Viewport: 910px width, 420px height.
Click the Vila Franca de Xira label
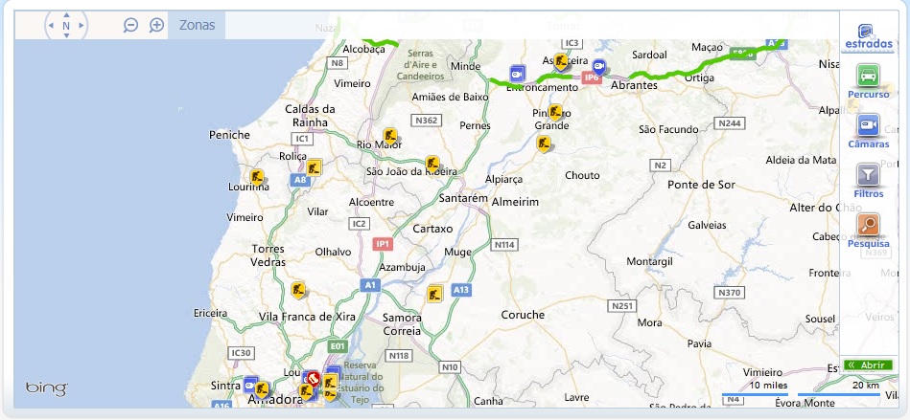(307, 317)
